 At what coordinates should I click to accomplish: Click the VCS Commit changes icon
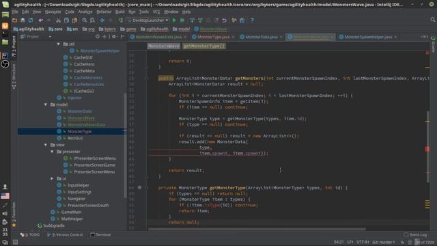(200, 20)
